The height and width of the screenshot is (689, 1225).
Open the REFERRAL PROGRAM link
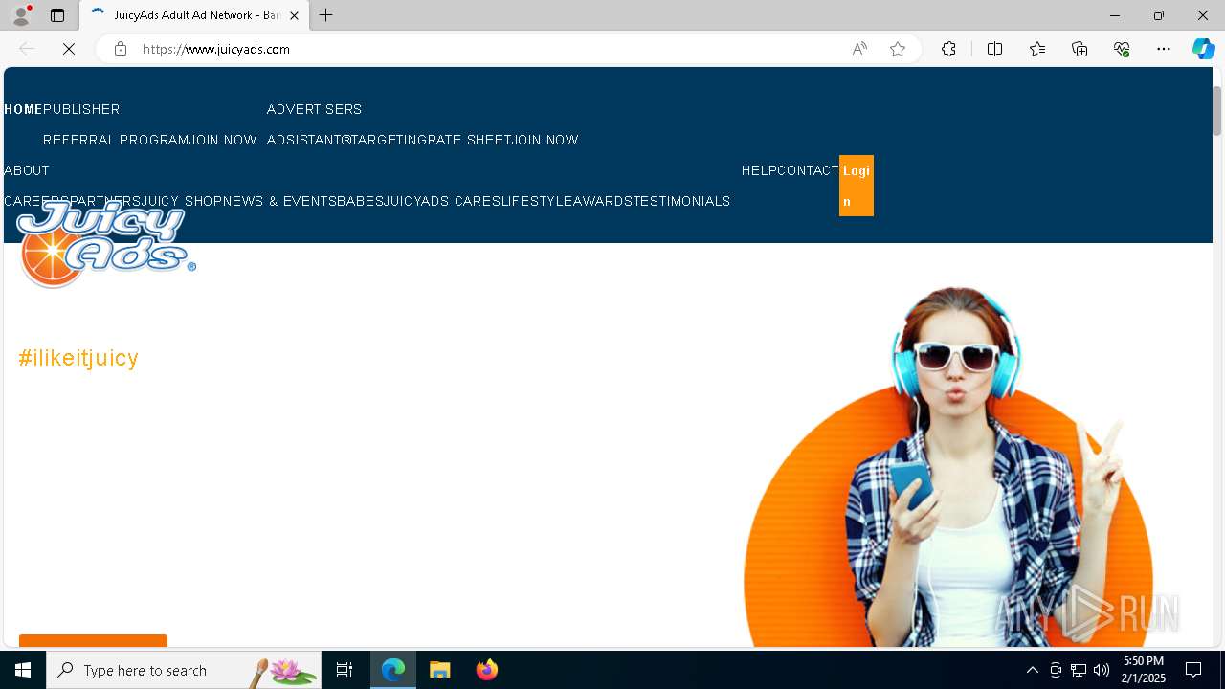coord(116,140)
